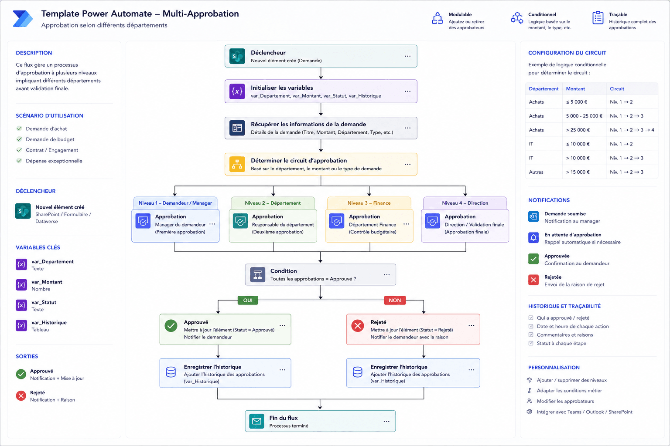Viewport: 670px width, 446px height.
Task: Open Initialiser les variables options menu
Action: [x=407, y=91]
